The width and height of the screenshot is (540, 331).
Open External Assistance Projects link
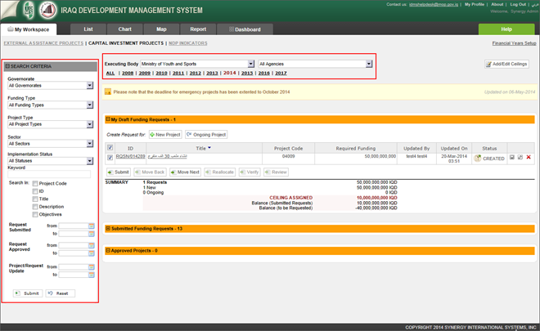(43, 43)
